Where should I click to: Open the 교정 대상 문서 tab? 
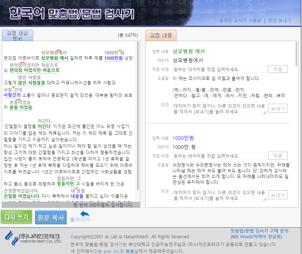tap(18, 36)
